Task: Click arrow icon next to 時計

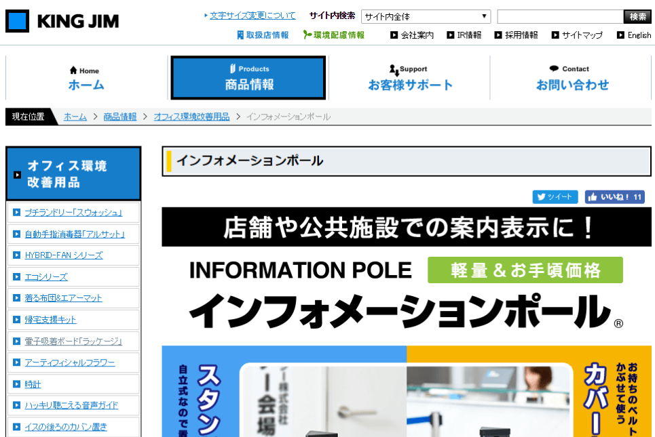Action: (x=17, y=384)
